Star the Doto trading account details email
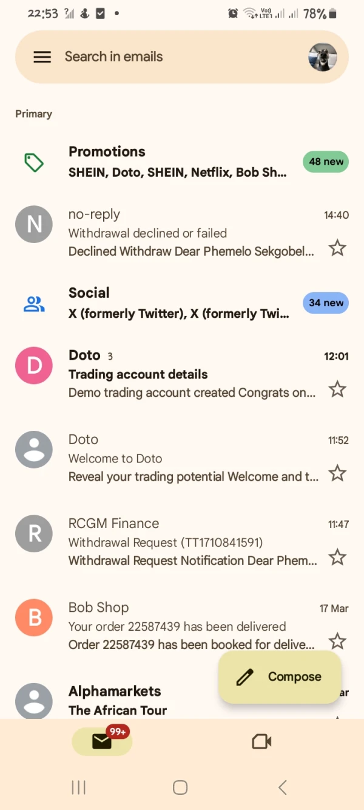Viewport: 364px width, 810px height. [x=337, y=390]
